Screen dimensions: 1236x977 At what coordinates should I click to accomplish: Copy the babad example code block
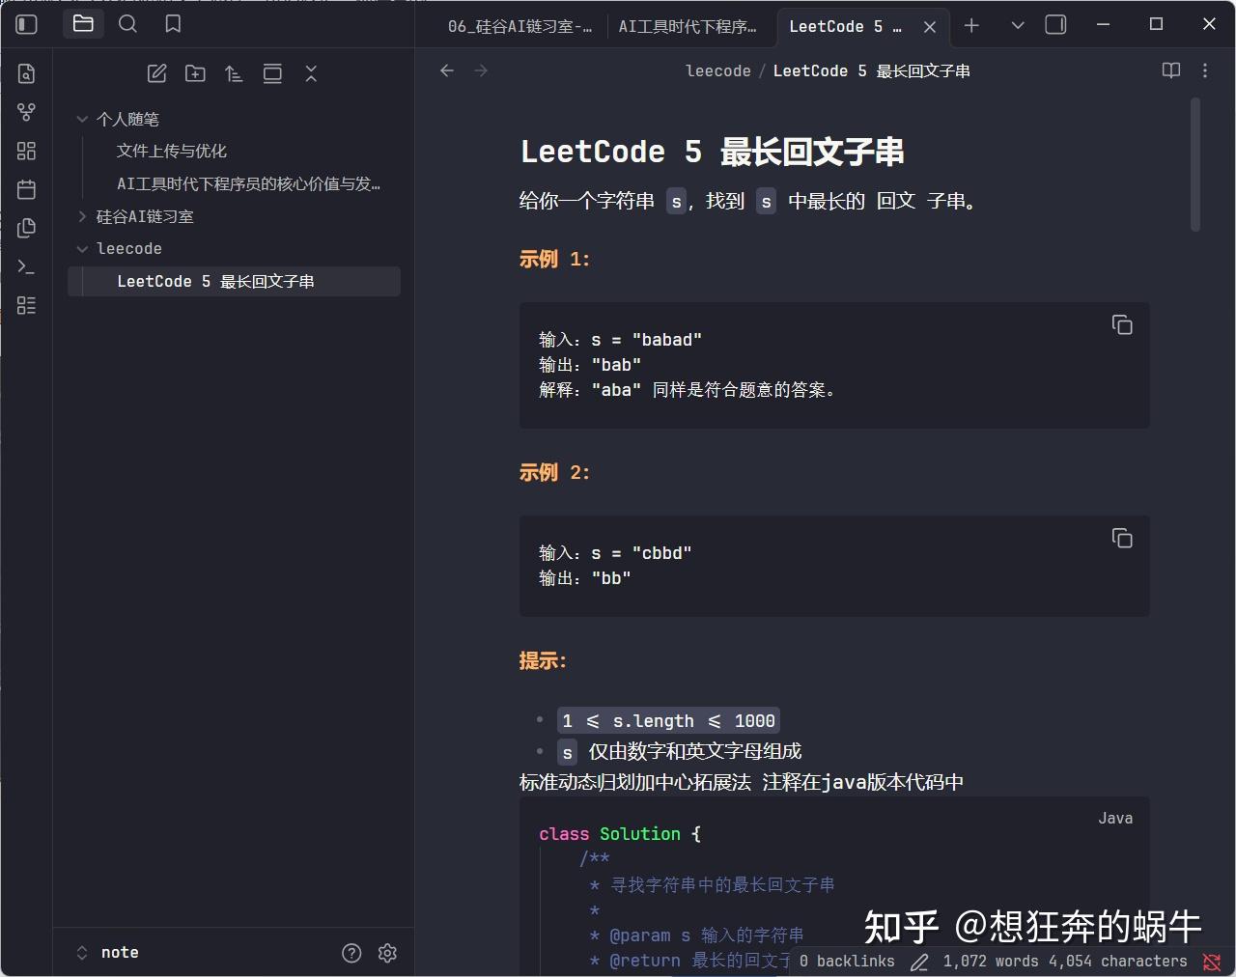click(x=1122, y=325)
